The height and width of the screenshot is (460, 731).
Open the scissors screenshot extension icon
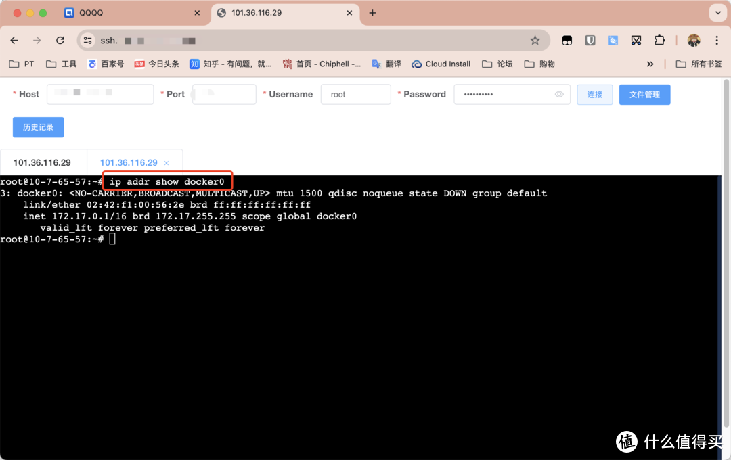pos(636,41)
